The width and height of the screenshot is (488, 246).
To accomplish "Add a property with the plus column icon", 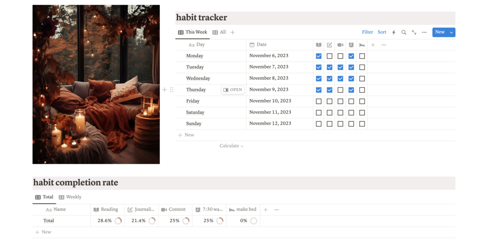I will coord(373,45).
